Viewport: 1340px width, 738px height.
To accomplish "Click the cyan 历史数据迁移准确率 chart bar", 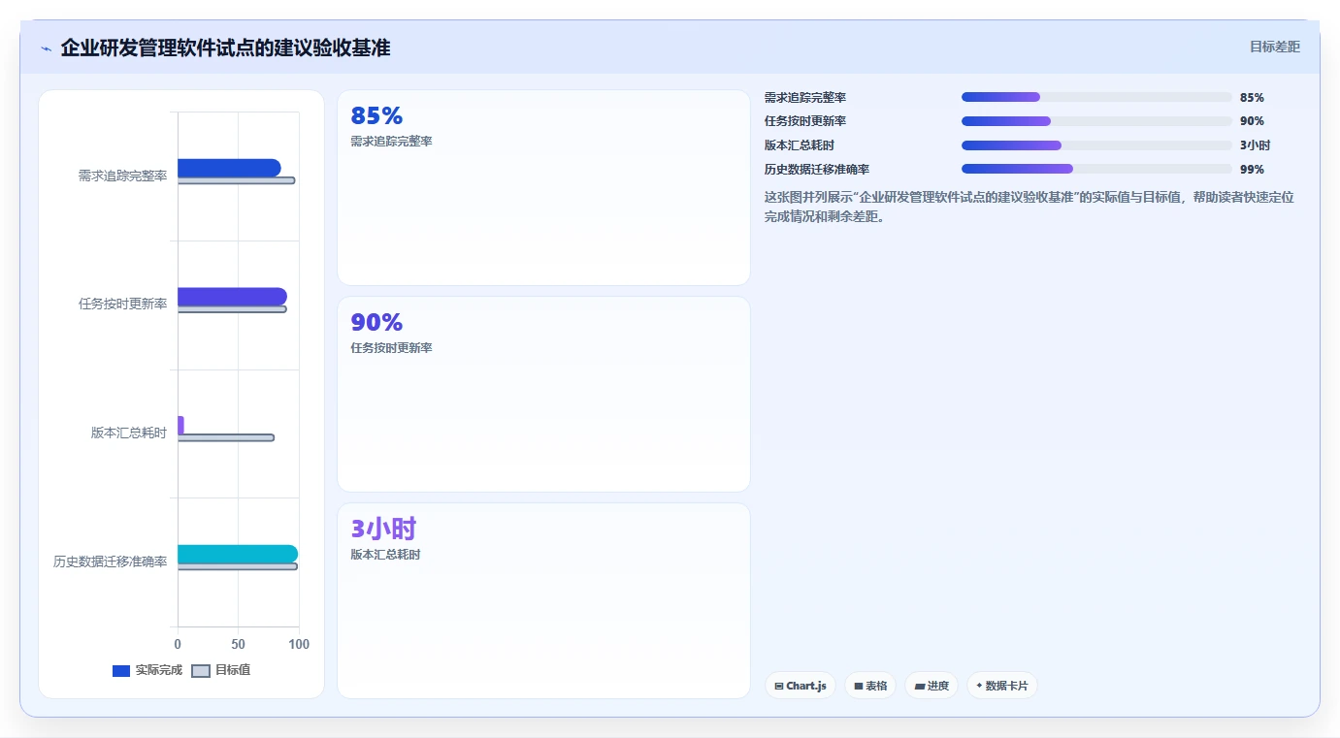I will coord(238,554).
